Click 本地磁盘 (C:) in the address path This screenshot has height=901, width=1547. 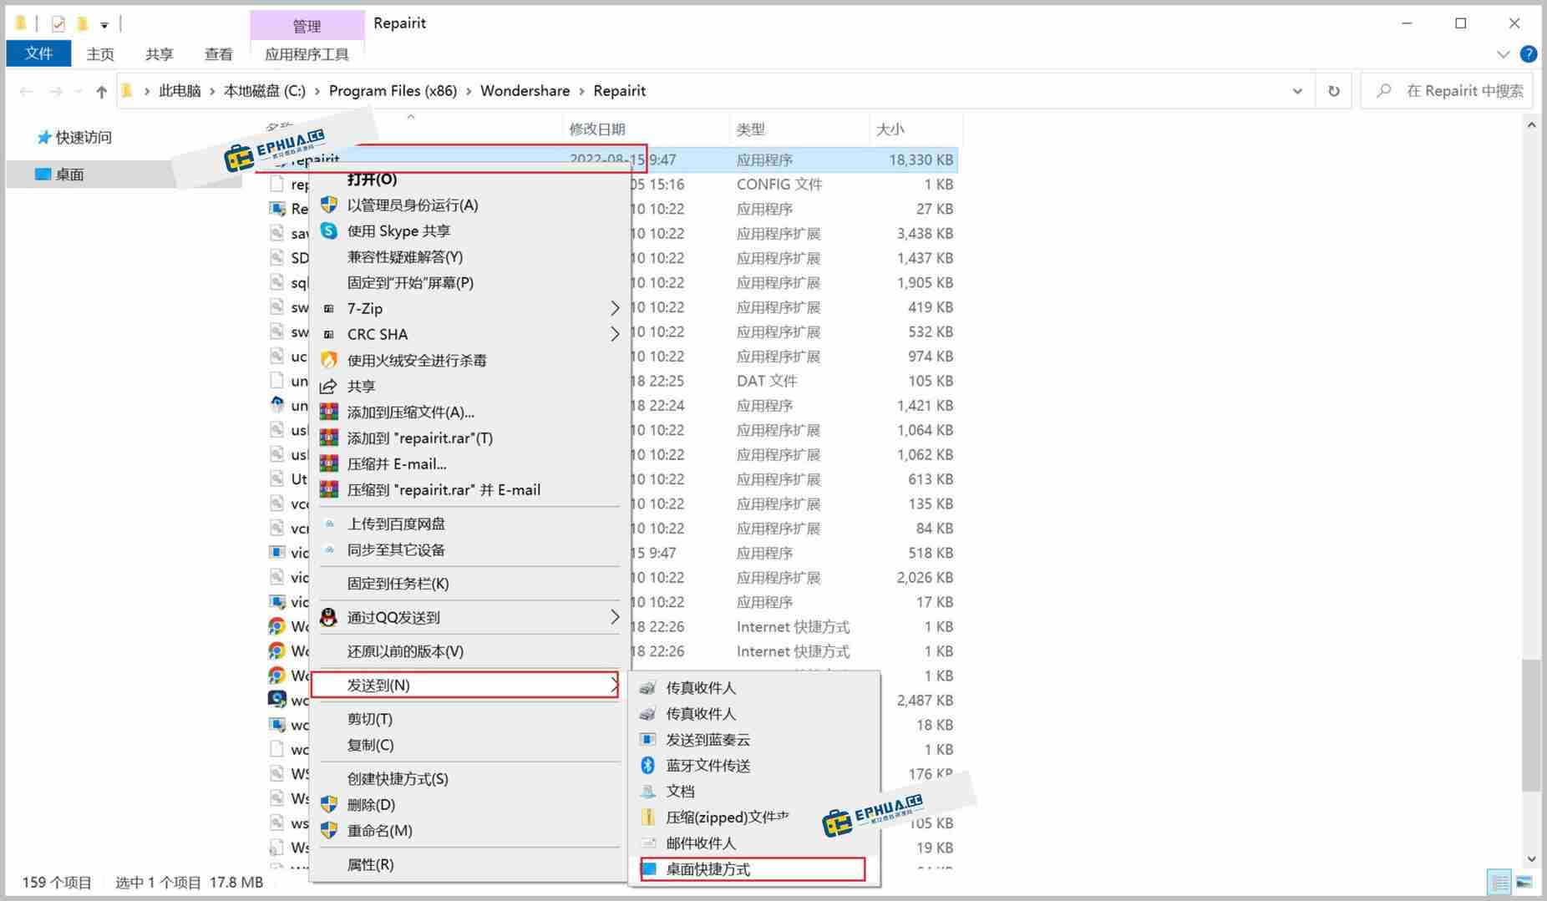pyautogui.click(x=265, y=91)
